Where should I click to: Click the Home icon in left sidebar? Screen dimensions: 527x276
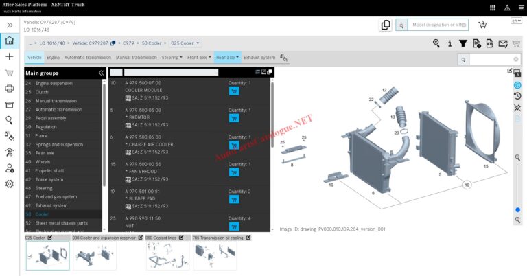point(9,41)
